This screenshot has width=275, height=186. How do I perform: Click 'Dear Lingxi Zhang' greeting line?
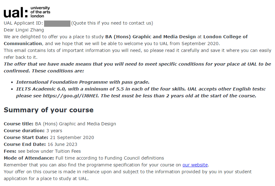pos(24,30)
